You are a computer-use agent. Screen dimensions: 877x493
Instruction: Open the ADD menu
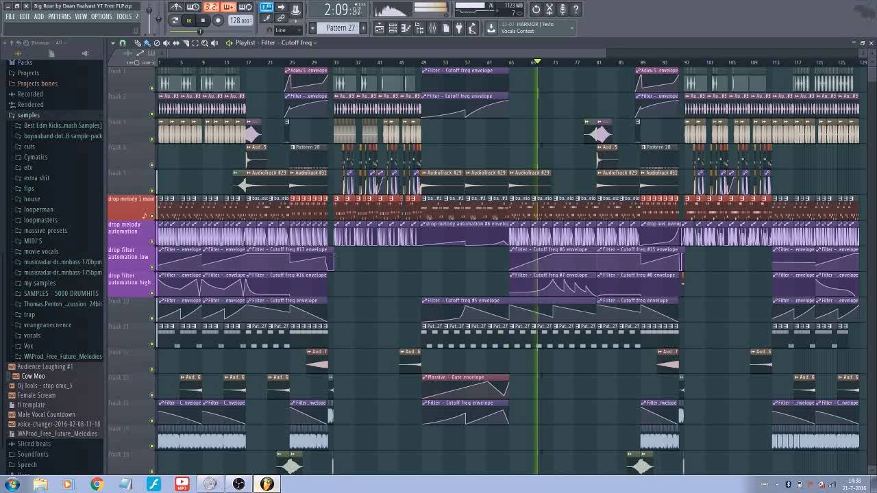point(39,16)
